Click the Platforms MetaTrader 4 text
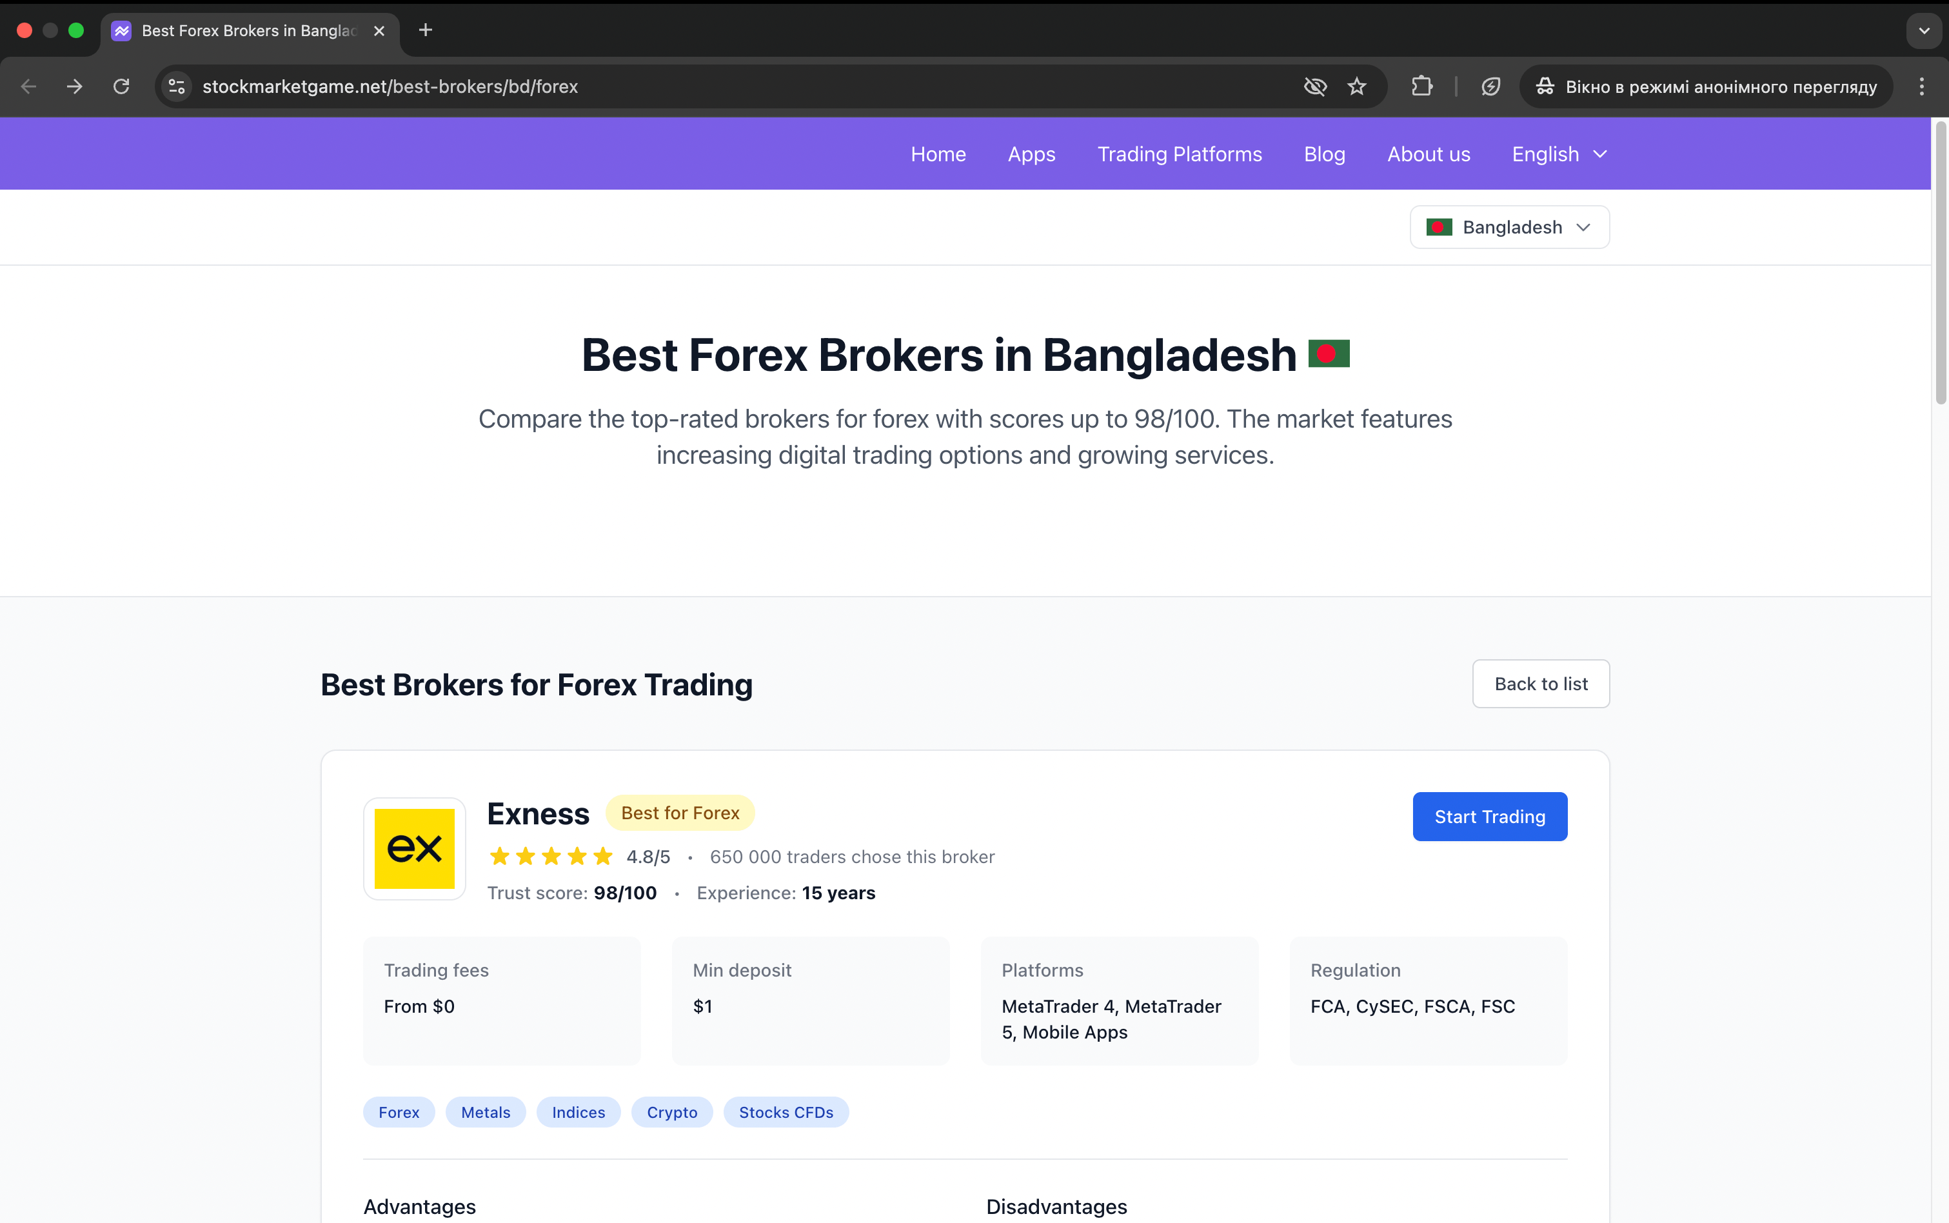The image size is (1949, 1223). (1111, 1019)
